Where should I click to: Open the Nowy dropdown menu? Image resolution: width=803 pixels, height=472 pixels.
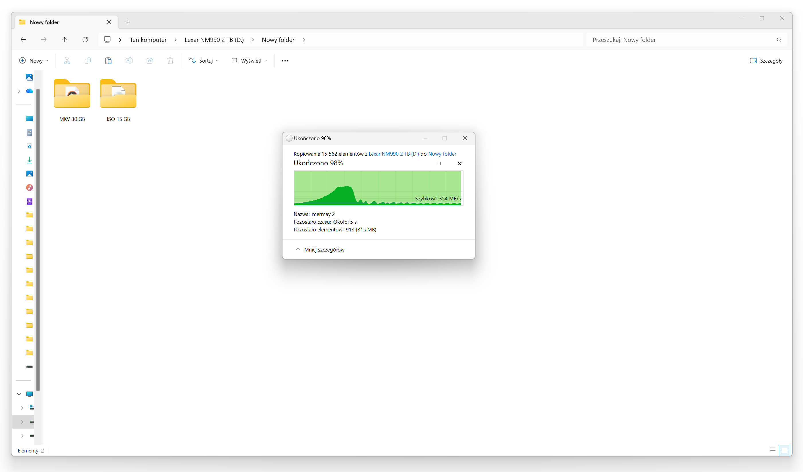[x=34, y=61]
